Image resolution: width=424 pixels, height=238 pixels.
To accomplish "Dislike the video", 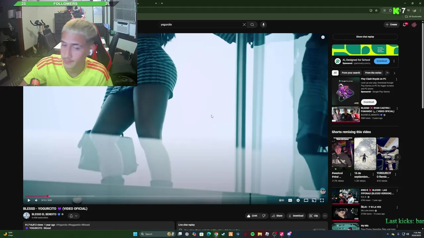I will point(264,216).
